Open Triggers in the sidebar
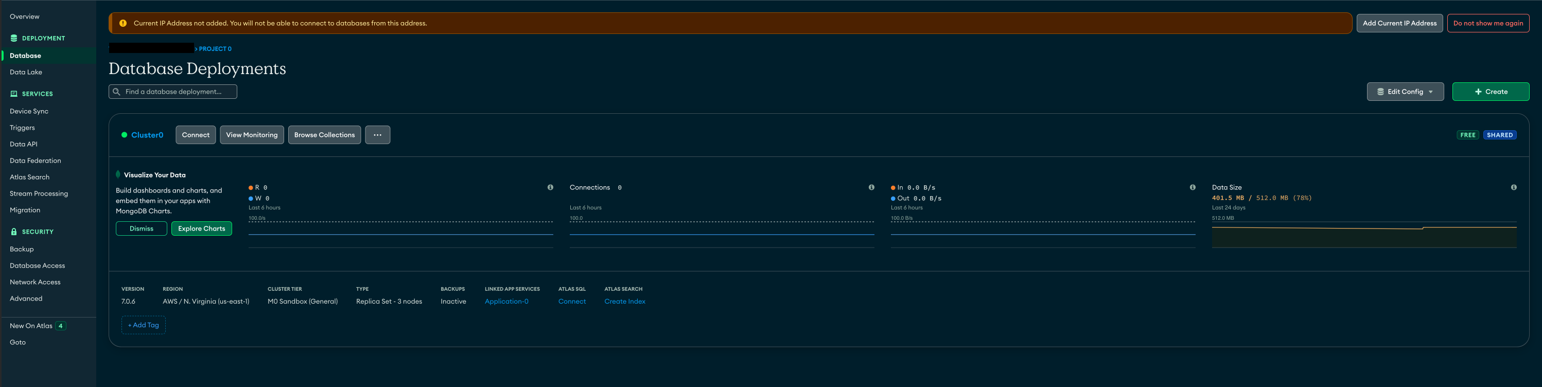Viewport: 1542px width, 387px height. pos(22,128)
